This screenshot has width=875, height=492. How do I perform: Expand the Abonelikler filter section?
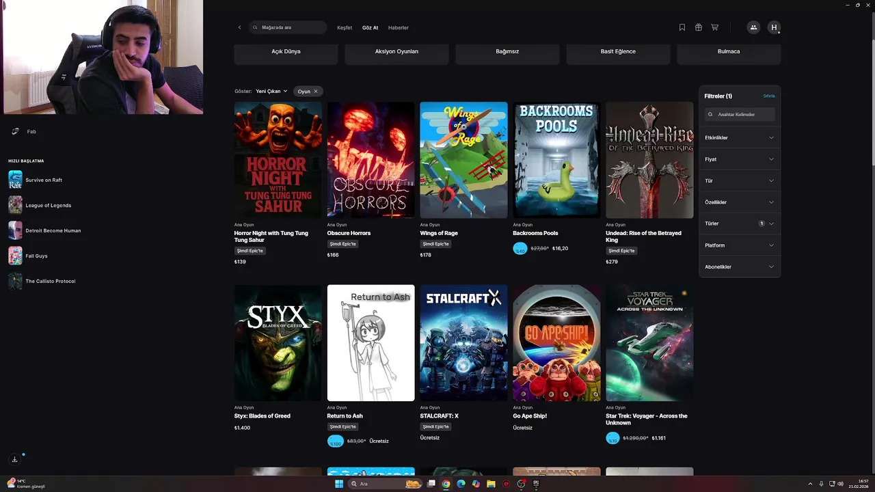point(740,266)
